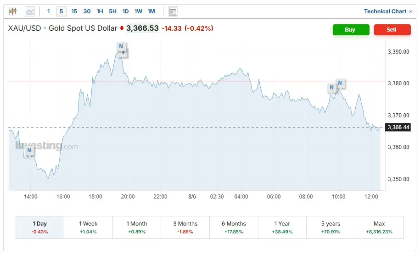Open the N news marker near 14:00
Viewport: 420px width, 254px height.
[29, 150]
